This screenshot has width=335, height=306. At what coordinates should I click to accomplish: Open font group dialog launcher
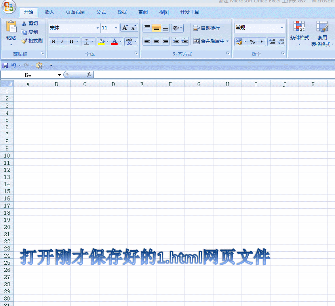(136, 53)
